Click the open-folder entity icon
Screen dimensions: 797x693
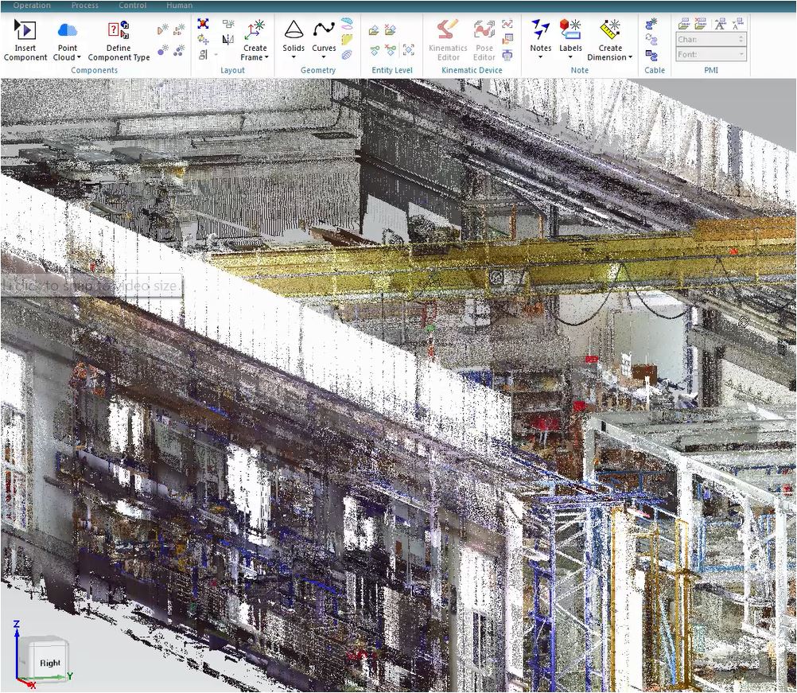point(374,30)
